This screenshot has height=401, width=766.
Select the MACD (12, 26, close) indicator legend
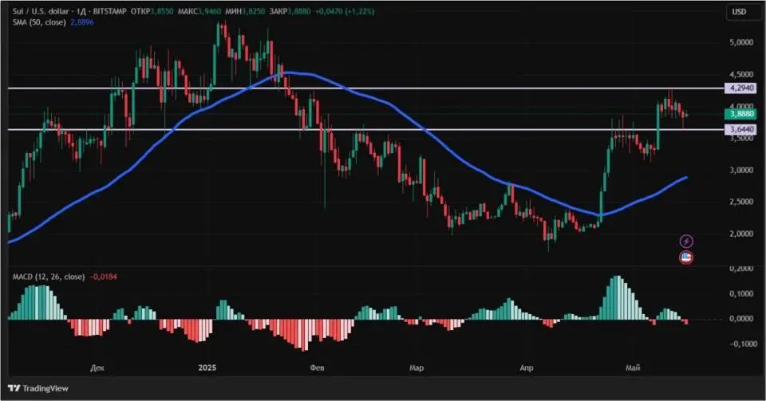[x=49, y=277]
